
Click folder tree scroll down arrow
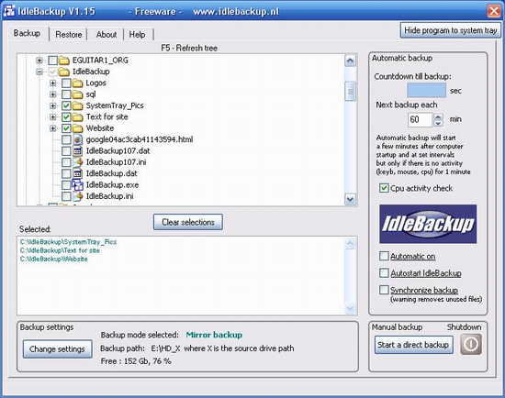(x=350, y=200)
